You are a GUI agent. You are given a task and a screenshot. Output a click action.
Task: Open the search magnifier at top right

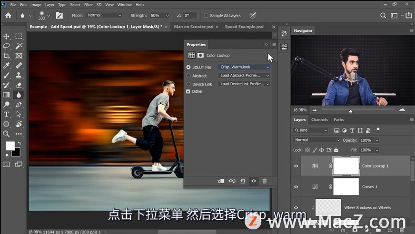(x=383, y=16)
